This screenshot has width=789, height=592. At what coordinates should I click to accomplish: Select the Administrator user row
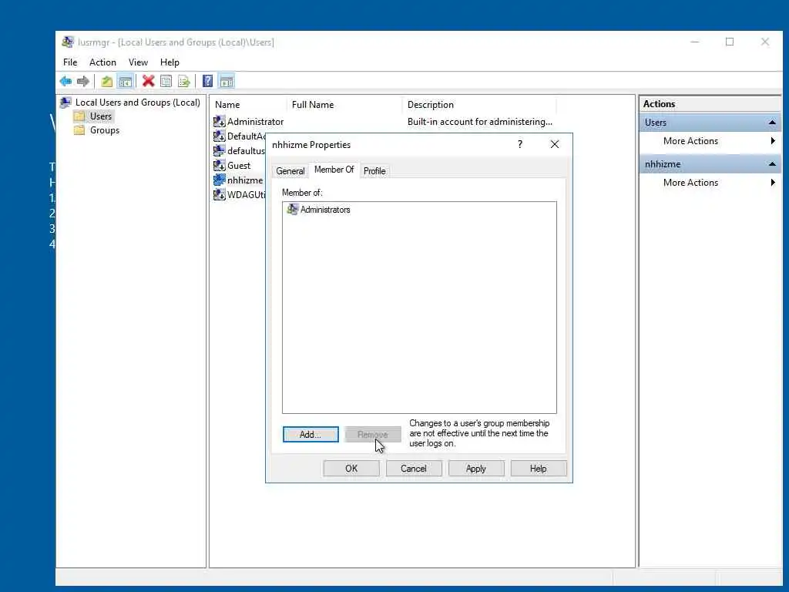384,121
